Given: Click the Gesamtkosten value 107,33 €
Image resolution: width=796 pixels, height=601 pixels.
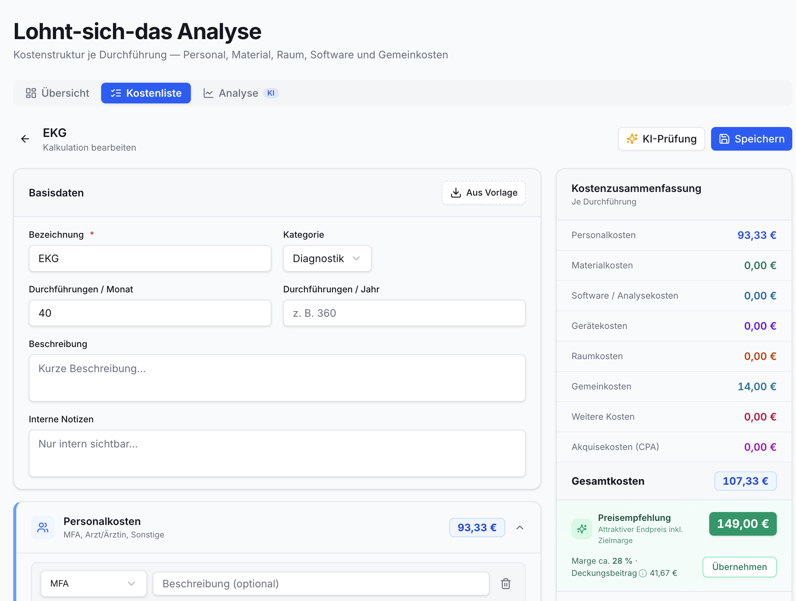Looking at the screenshot, I should point(745,481).
